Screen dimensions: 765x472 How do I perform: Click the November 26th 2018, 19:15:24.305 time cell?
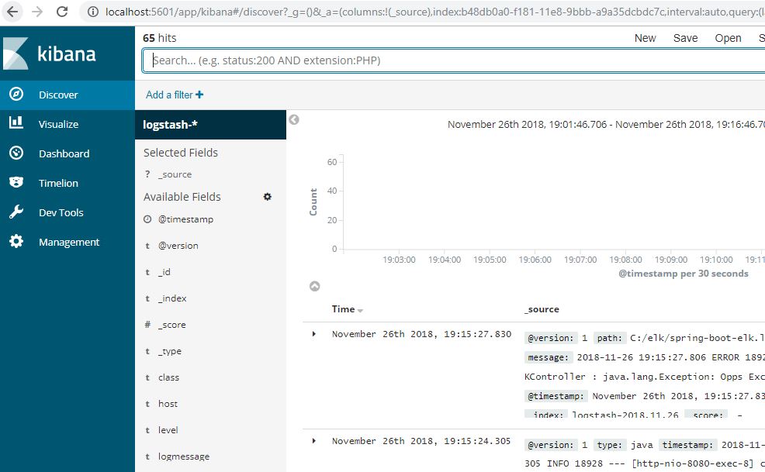(421, 441)
